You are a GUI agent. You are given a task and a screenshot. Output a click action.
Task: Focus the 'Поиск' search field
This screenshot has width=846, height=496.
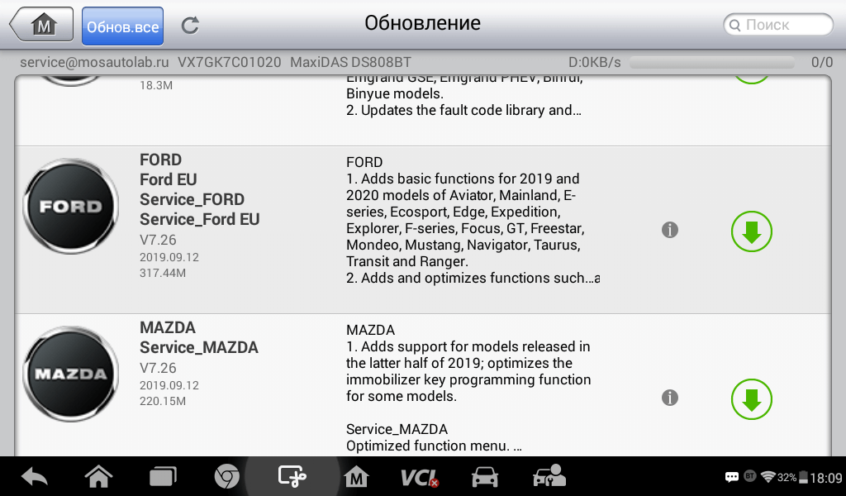click(x=778, y=25)
